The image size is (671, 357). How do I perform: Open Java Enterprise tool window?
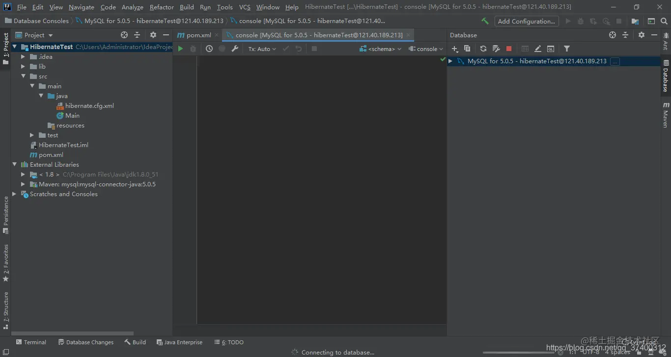tap(179, 342)
